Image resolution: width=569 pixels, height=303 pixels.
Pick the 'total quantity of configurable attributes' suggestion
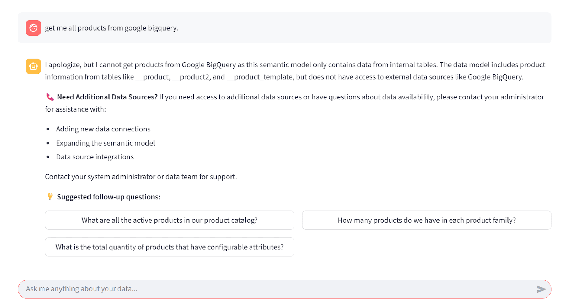click(x=170, y=247)
